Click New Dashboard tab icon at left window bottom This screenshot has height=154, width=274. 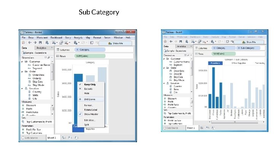70,138
